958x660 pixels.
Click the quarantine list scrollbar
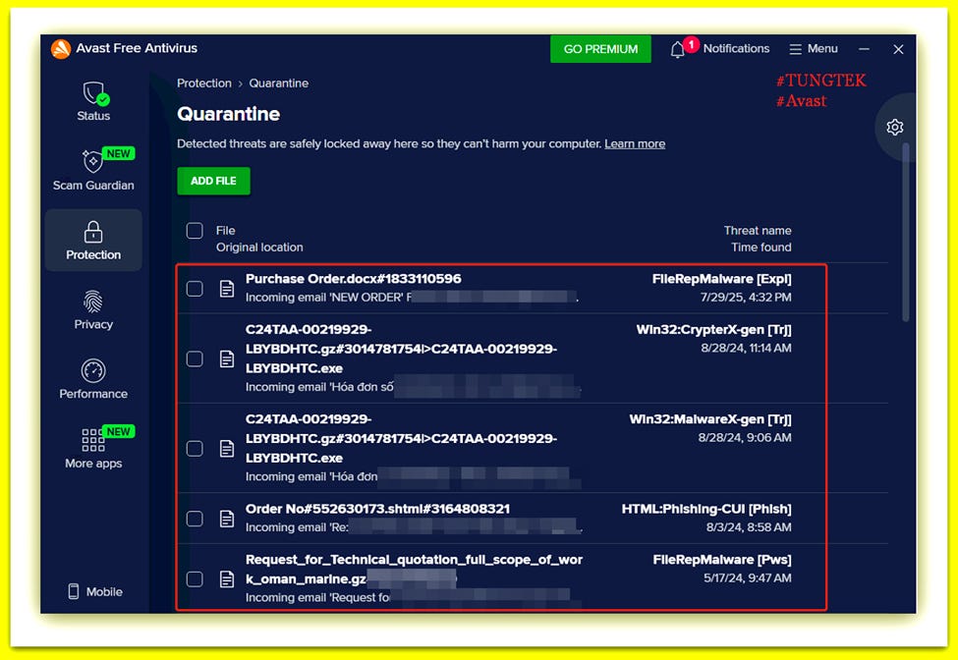906,232
